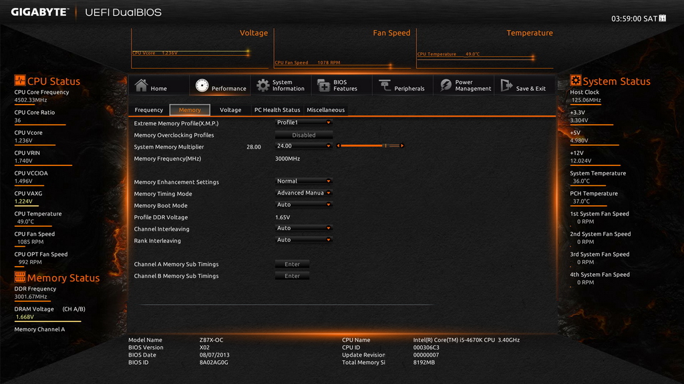The width and height of the screenshot is (684, 384).
Task: Open the Channel Interleaving dropdown
Action: click(x=304, y=228)
